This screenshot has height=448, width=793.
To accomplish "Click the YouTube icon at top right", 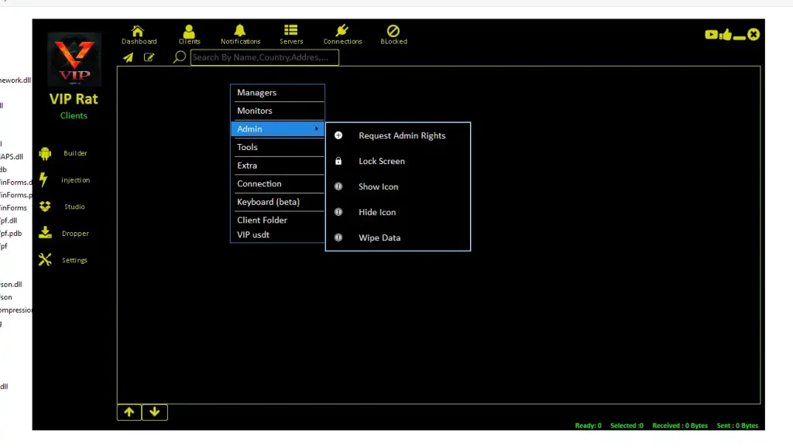I will click(x=711, y=35).
